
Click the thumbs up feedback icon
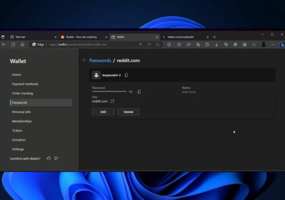pos(49,158)
